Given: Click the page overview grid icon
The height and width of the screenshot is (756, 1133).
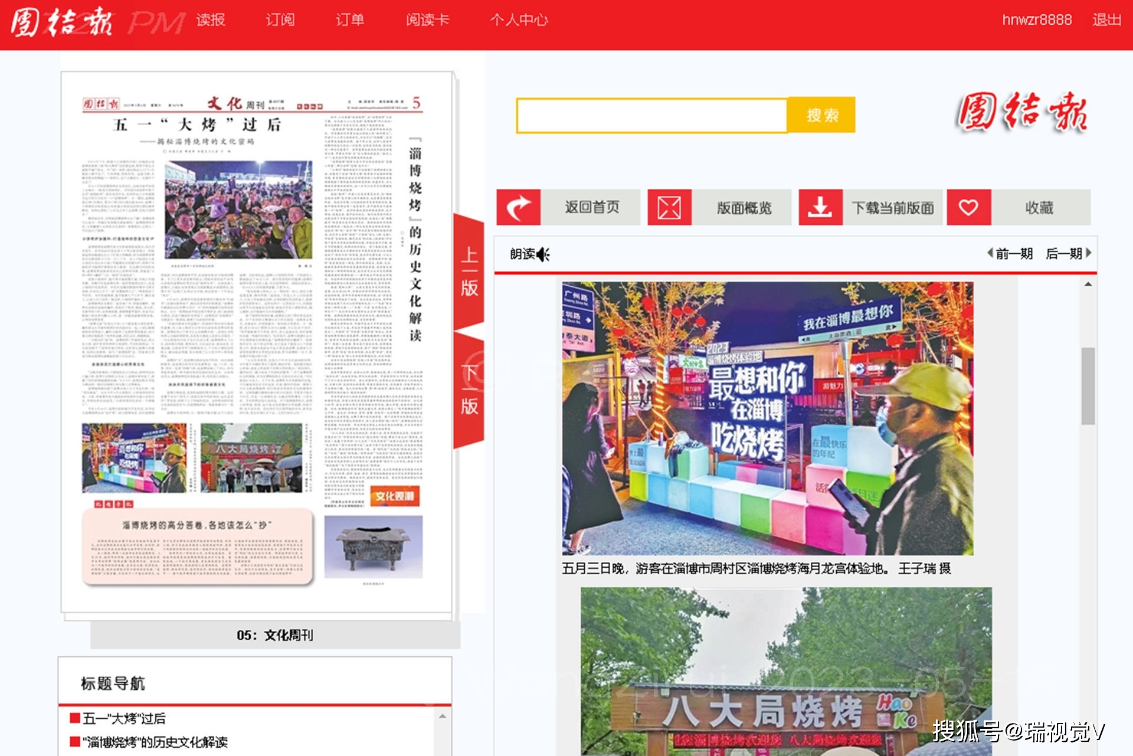Looking at the screenshot, I should 669,207.
